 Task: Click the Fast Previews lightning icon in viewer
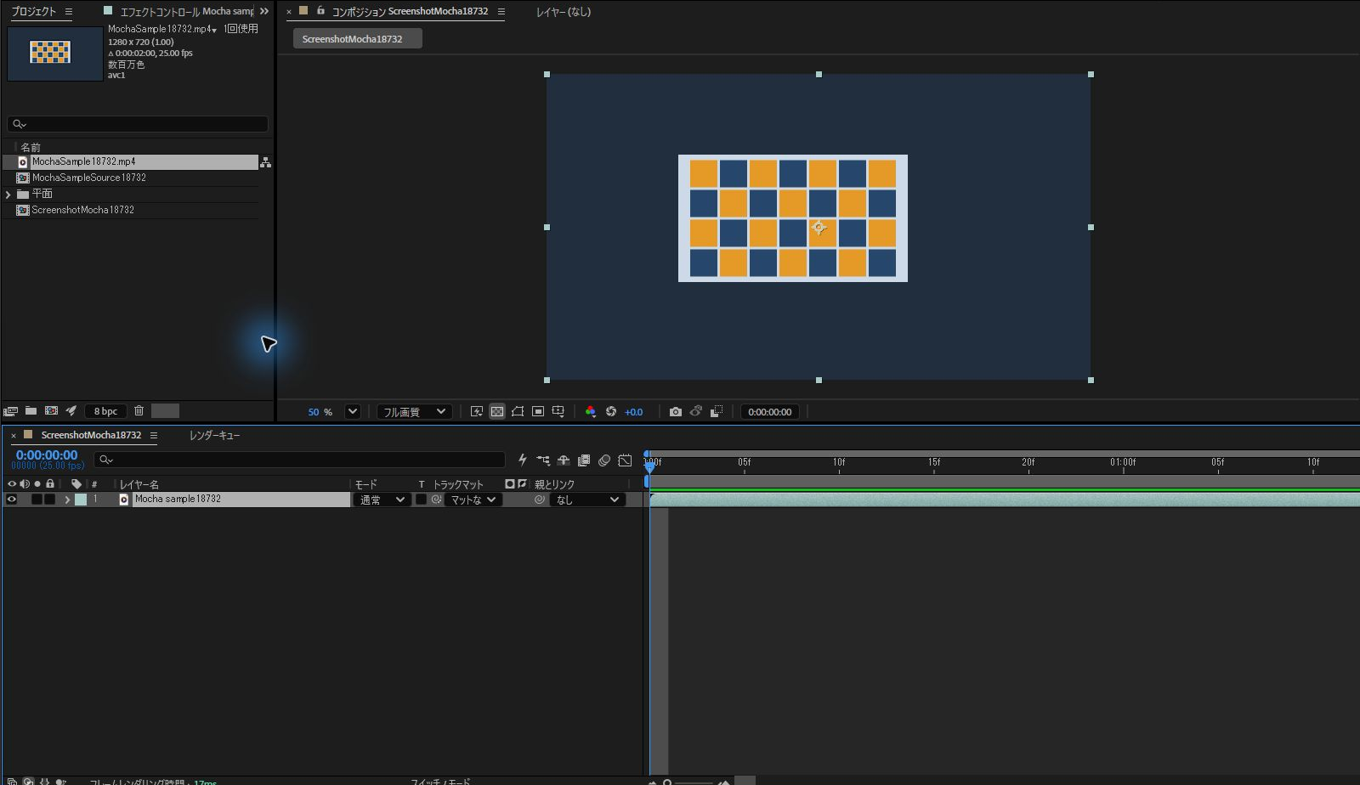(477, 412)
